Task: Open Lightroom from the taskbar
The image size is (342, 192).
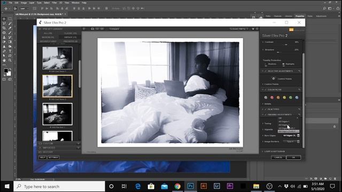Action: (216, 186)
